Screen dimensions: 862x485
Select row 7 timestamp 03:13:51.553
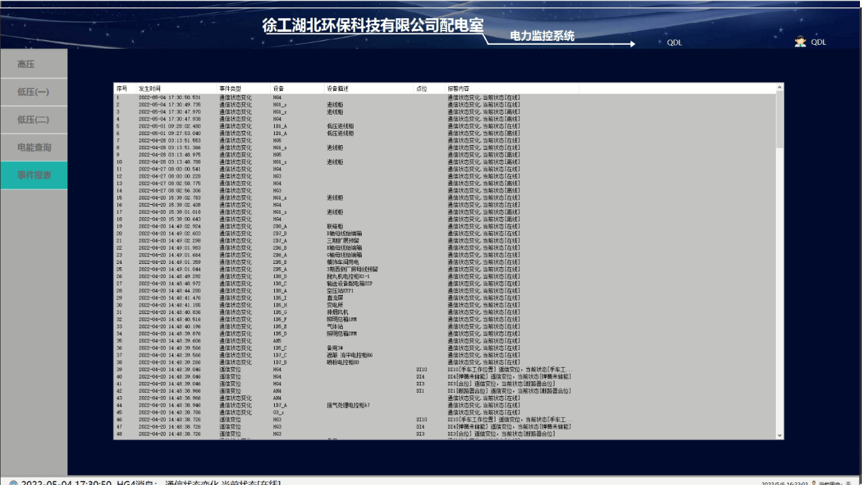tap(170, 140)
